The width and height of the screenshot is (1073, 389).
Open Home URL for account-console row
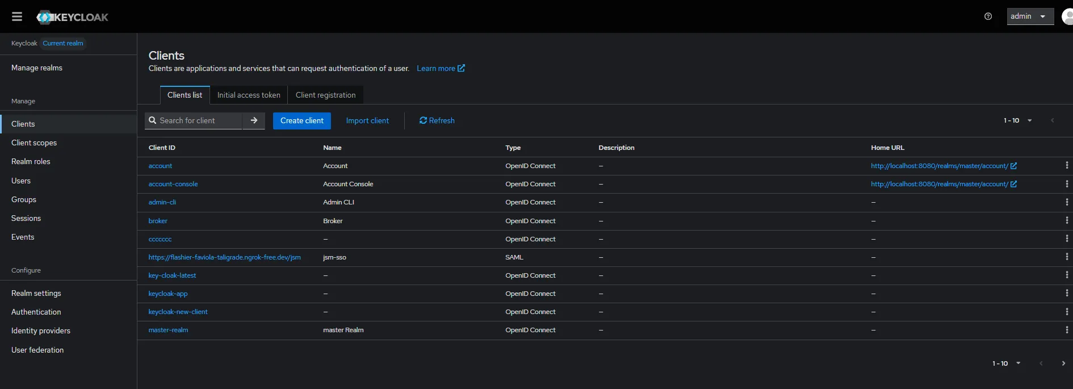pyautogui.click(x=944, y=184)
